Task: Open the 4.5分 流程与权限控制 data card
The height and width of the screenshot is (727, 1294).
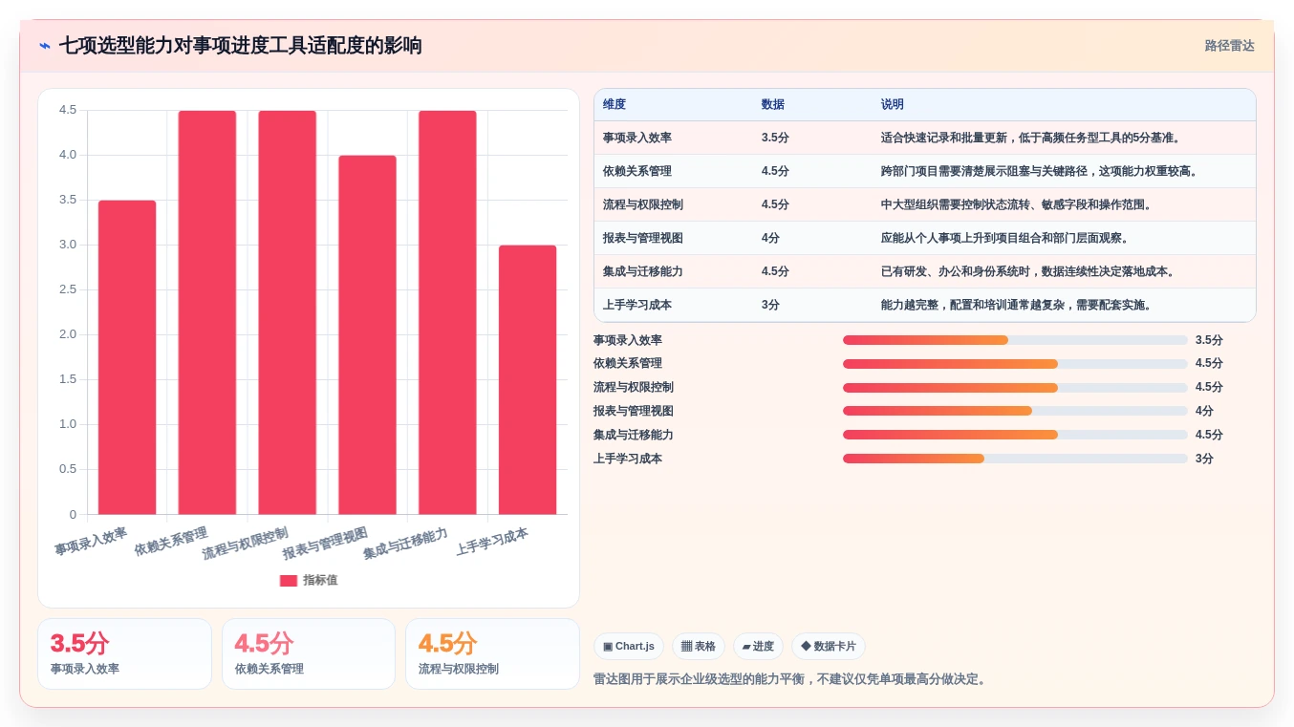Action: tap(492, 654)
